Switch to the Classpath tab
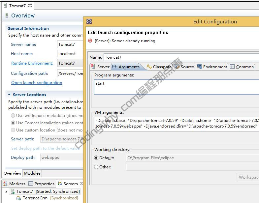The image size is (259, 203). pos(159,67)
